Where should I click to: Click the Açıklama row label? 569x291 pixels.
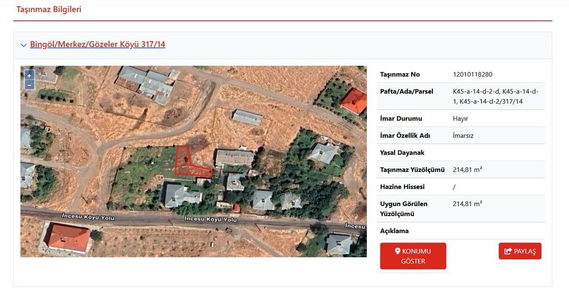[394, 231]
